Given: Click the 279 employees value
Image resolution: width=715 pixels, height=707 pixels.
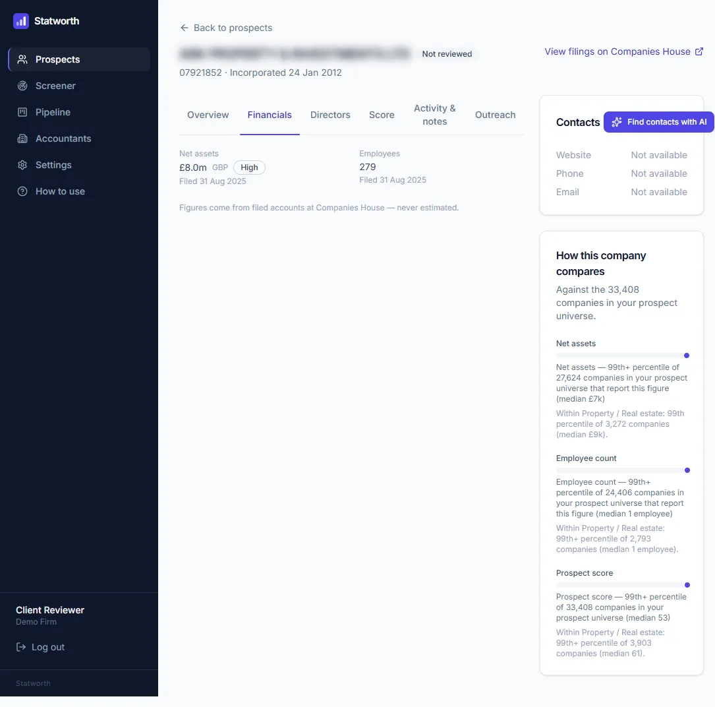Looking at the screenshot, I should click(x=368, y=167).
